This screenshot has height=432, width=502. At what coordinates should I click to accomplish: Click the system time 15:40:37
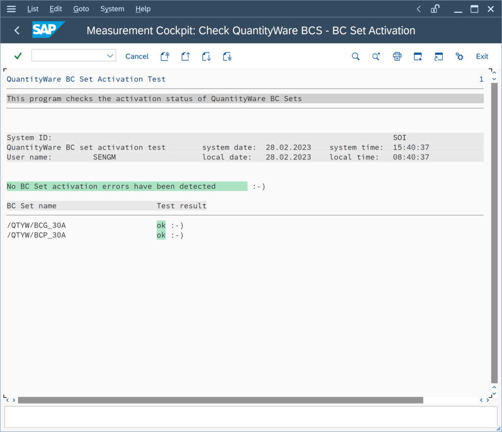click(411, 147)
